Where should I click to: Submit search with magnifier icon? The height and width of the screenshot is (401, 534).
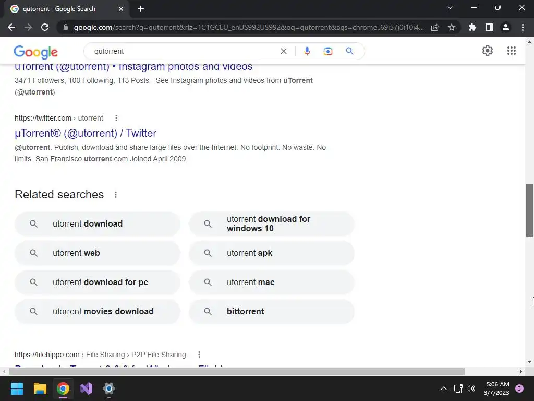click(x=349, y=51)
